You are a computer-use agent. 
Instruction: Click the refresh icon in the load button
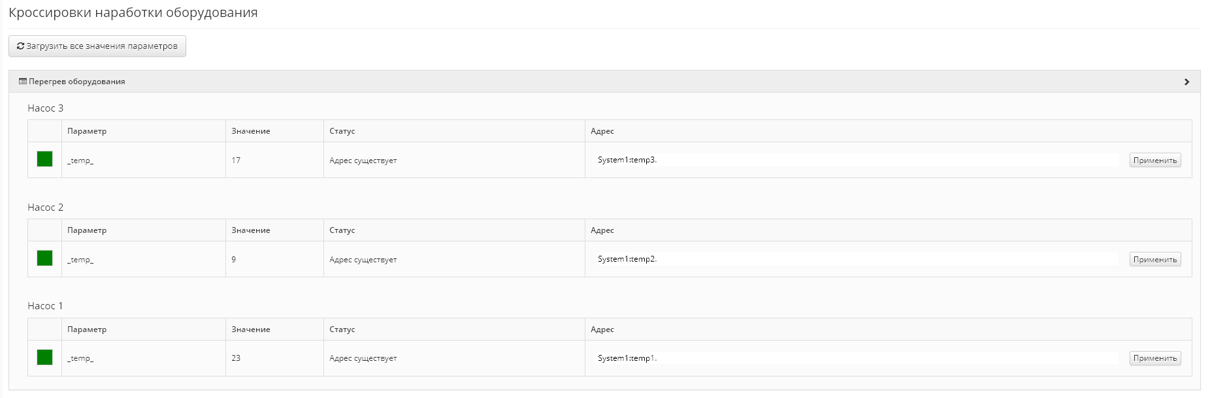(20, 46)
